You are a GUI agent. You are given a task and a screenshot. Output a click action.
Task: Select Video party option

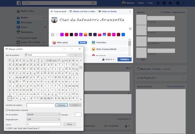click(x=70, y=43)
